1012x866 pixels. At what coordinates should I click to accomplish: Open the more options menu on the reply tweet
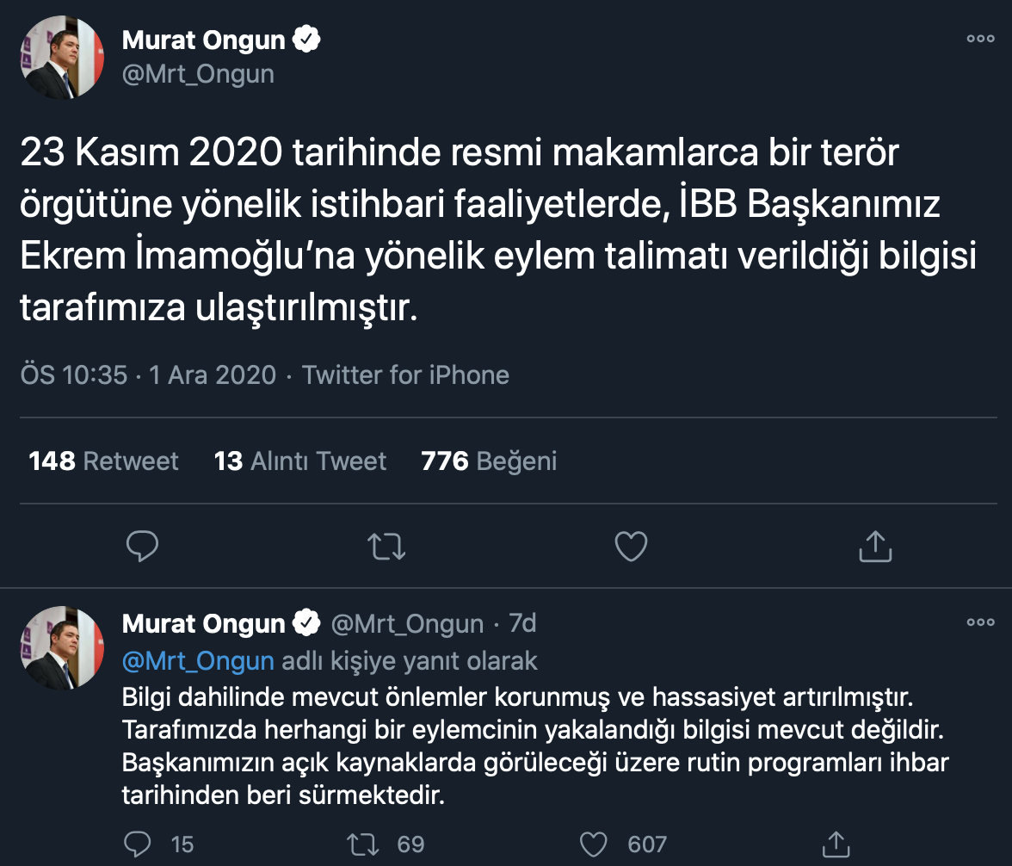[x=980, y=622]
